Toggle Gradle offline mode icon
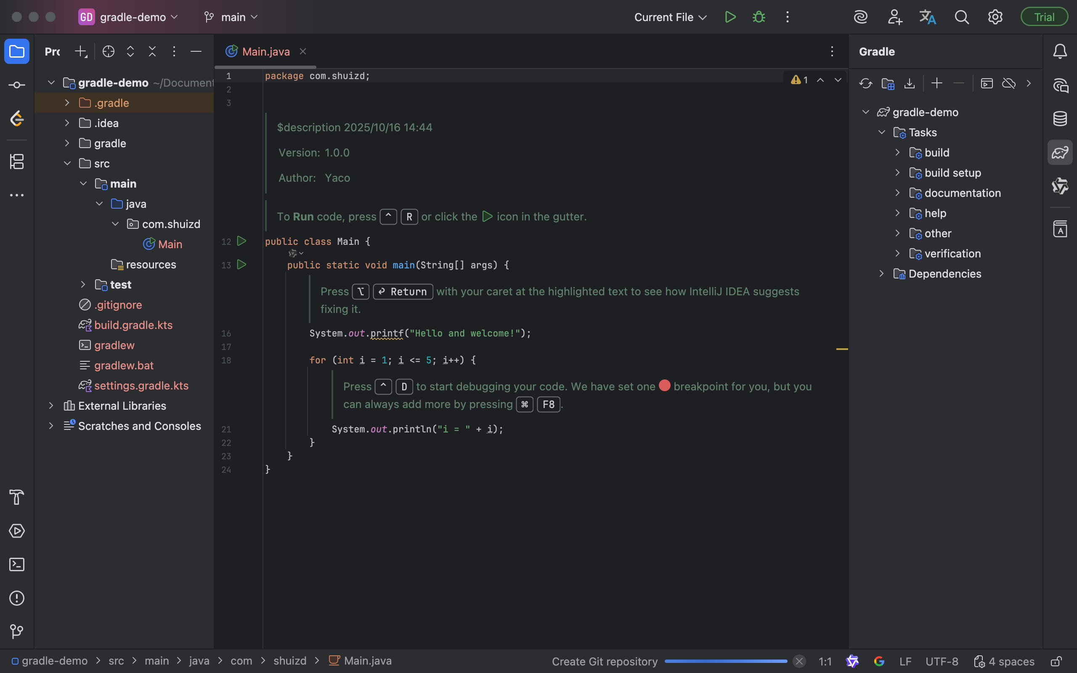This screenshot has height=673, width=1077. click(1008, 83)
